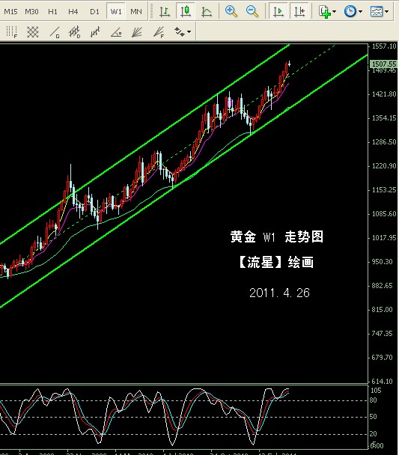Click the stochastic oscillator indicator window

(x=184, y=417)
